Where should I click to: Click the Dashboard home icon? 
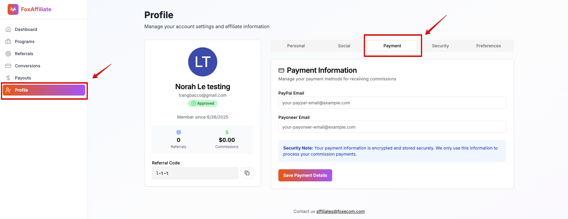pos(8,29)
